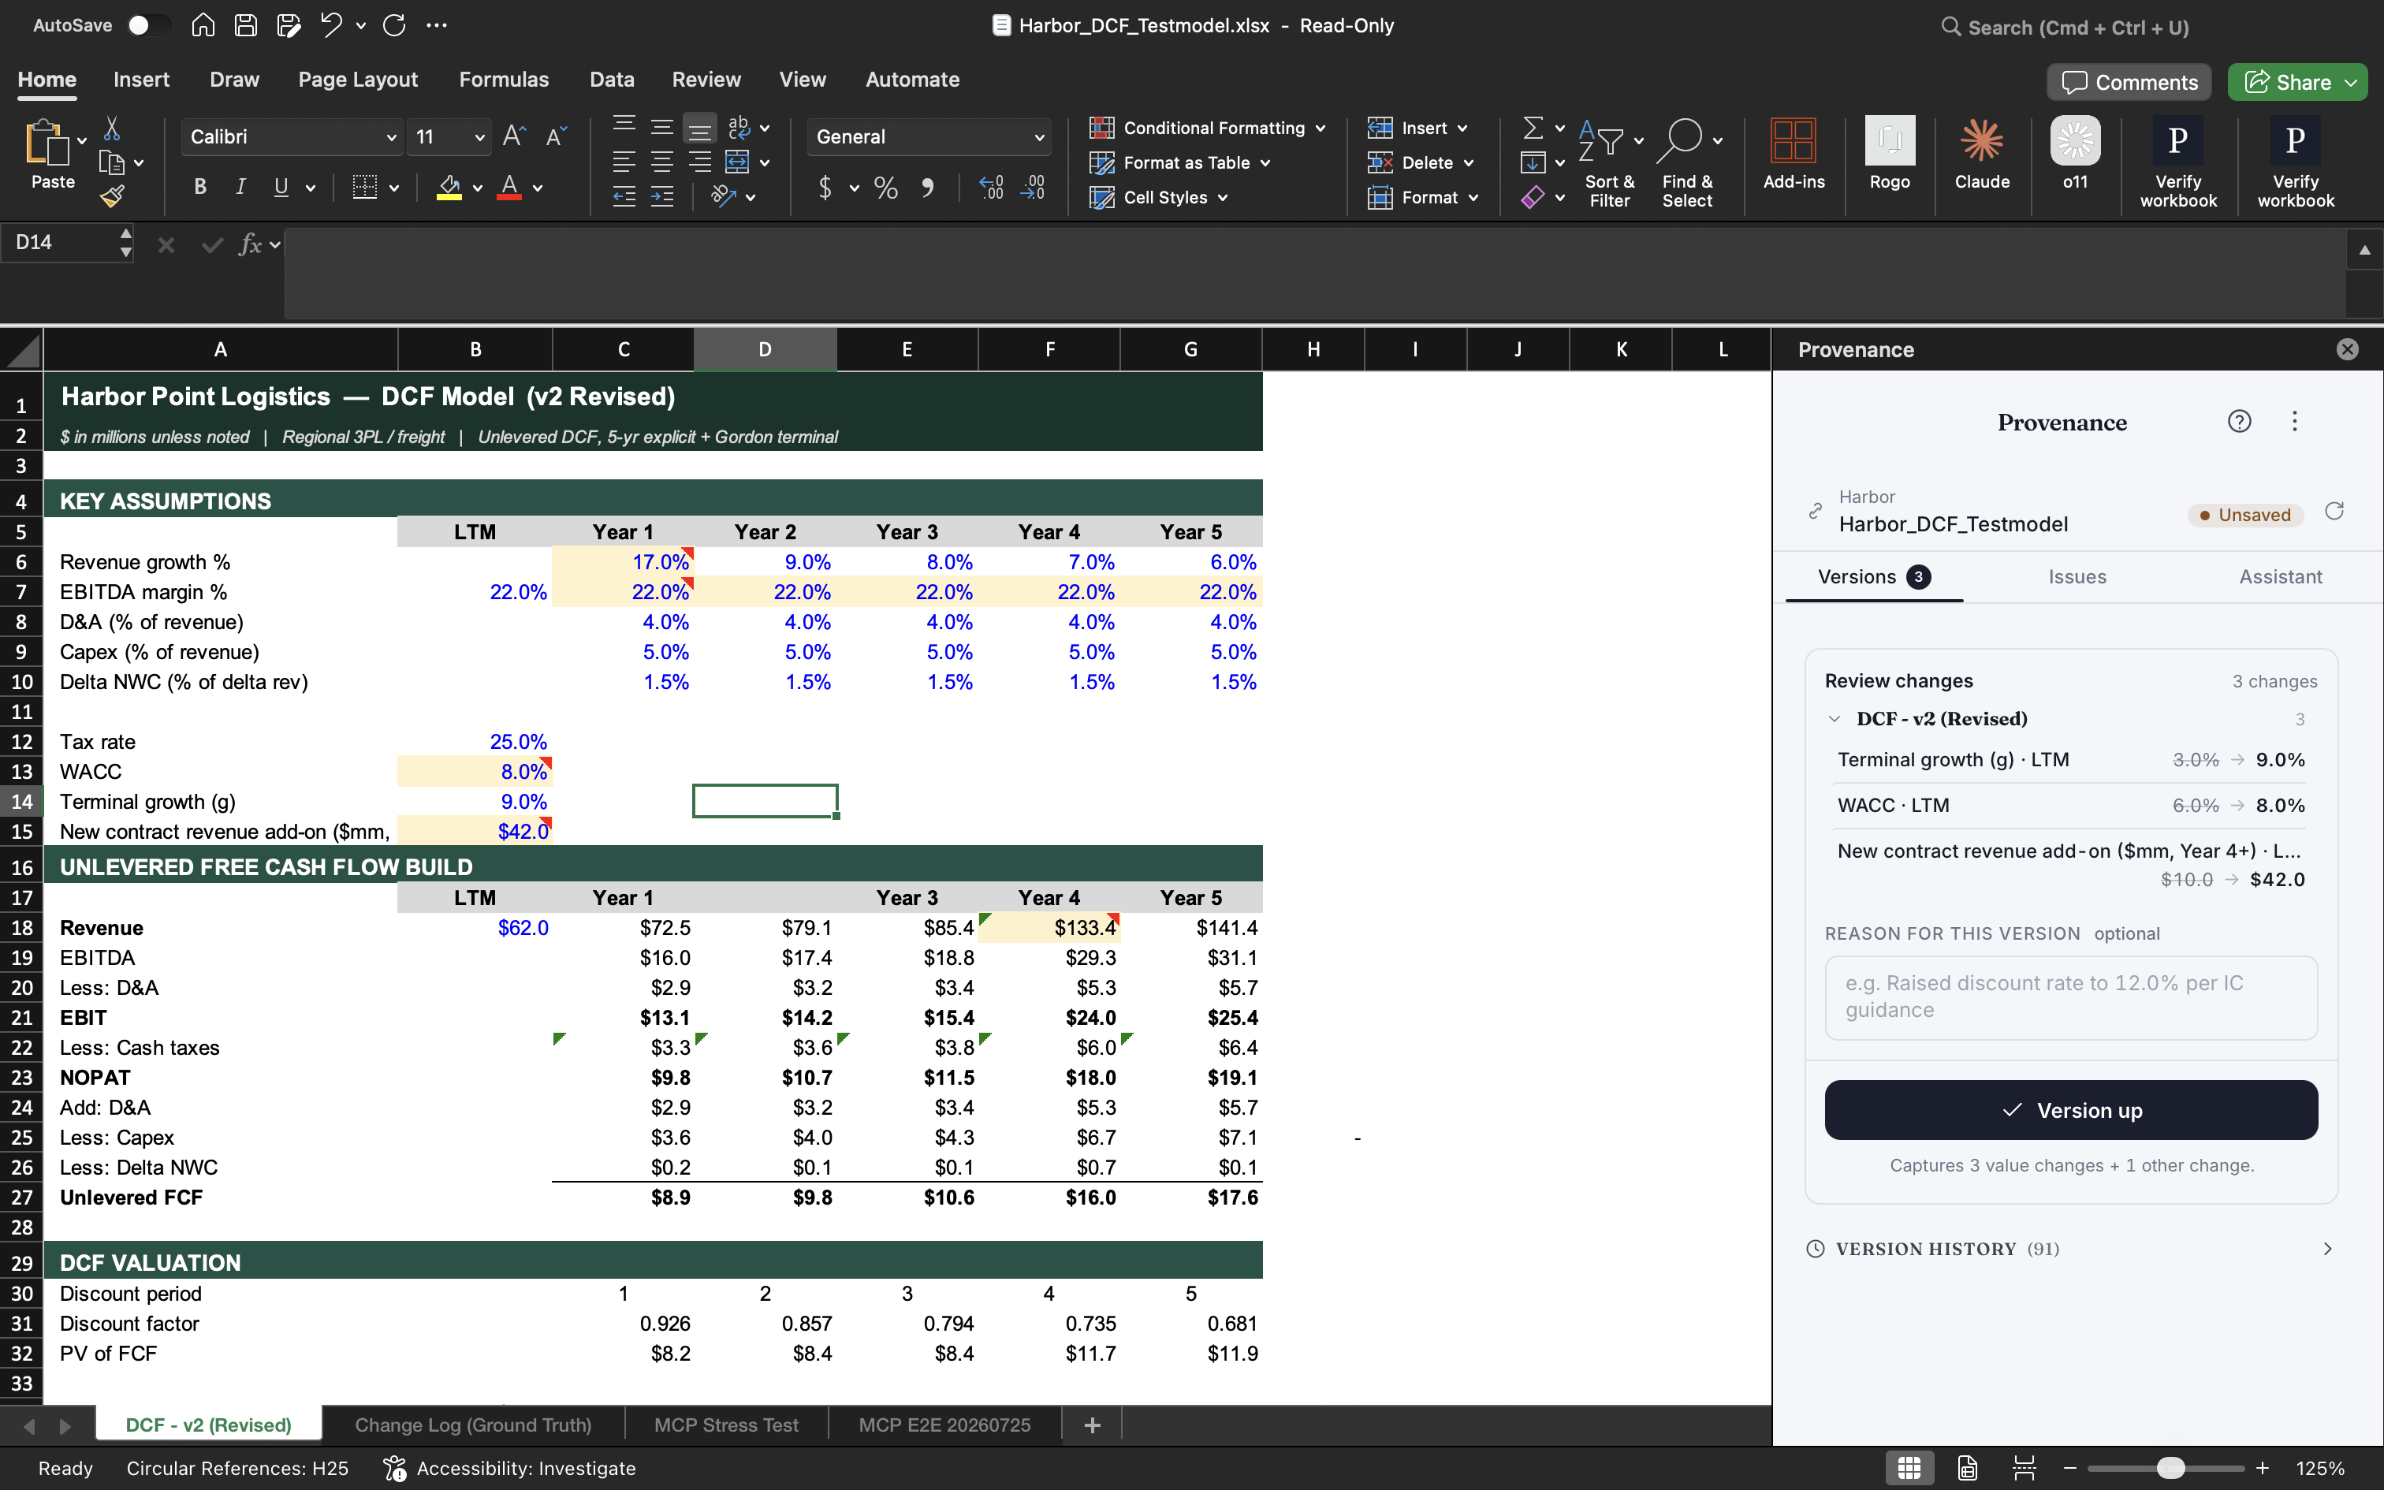The height and width of the screenshot is (1490, 2384).
Task: Click the Increase Decimal icon
Action: (991, 188)
